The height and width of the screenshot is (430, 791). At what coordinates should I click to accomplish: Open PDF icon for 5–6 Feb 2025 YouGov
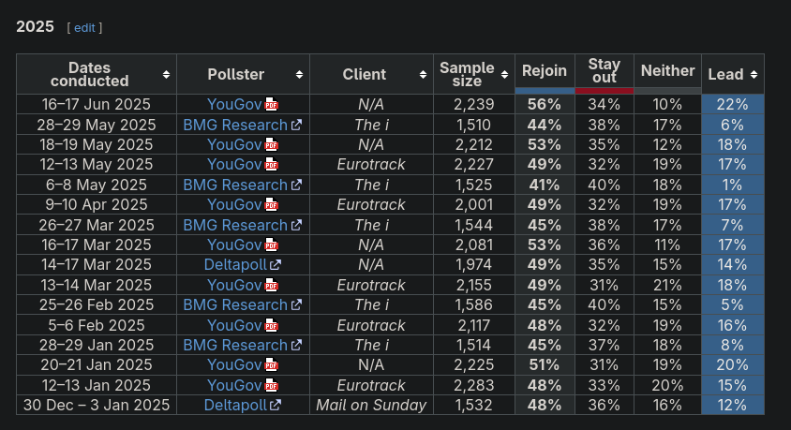click(x=272, y=326)
